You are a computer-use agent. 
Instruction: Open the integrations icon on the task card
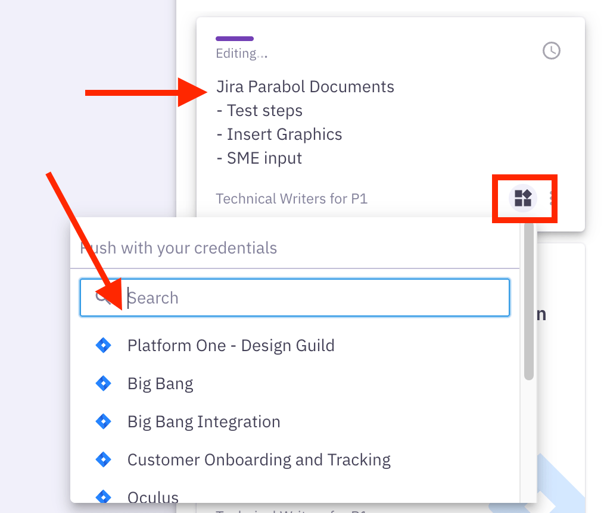(x=523, y=198)
